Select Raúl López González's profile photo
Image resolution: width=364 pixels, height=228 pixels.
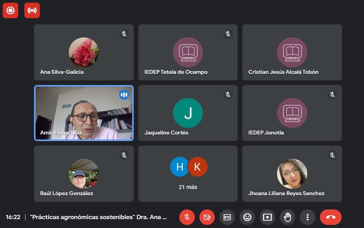[x=84, y=174]
